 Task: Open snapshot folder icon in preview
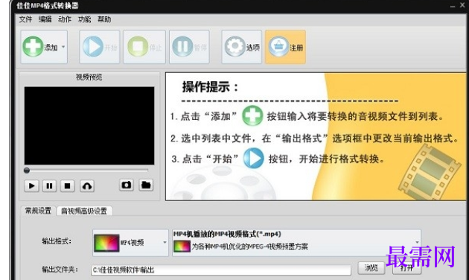pyautogui.click(x=146, y=185)
